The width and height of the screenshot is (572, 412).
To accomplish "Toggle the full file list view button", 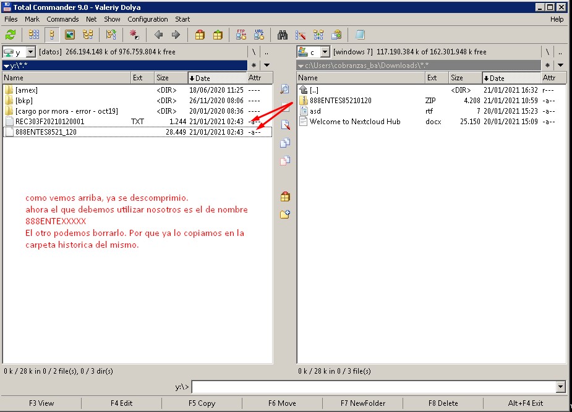I will 52,35.
